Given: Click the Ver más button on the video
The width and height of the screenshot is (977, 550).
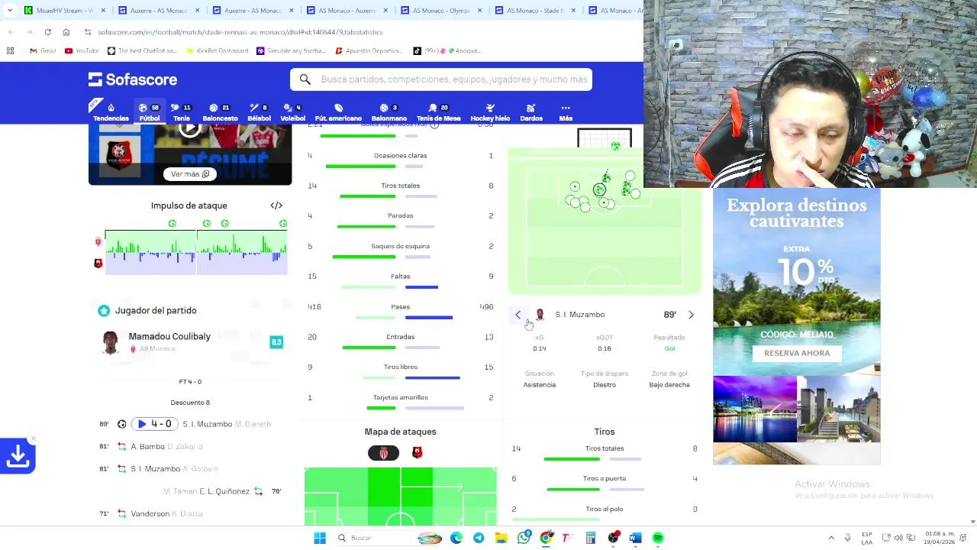Looking at the screenshot, I should (x=189, y=174).
